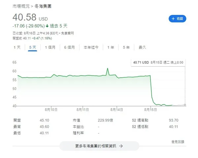Click the 40.58 current price

(x=24, y=17)
